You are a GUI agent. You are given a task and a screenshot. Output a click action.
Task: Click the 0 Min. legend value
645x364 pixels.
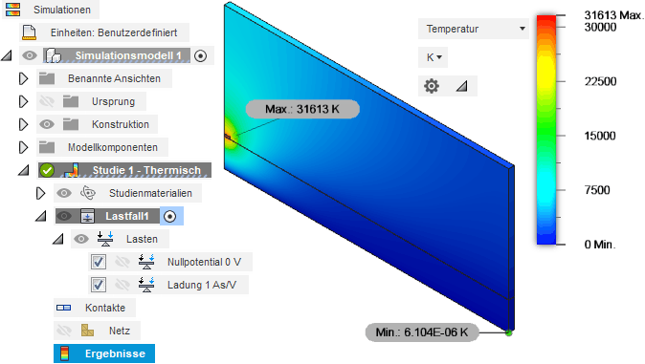click(600, 245)
